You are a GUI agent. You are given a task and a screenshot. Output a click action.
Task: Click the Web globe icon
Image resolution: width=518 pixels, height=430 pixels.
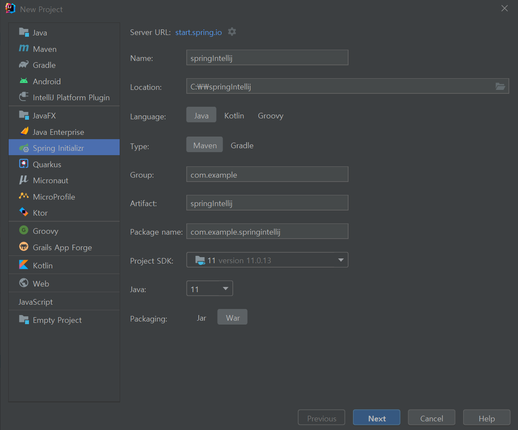(24, 283)
